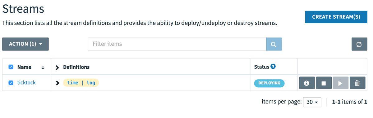Show details info for ticktock stream
Viewport: 373px width, 118px height.
(307, 83)
